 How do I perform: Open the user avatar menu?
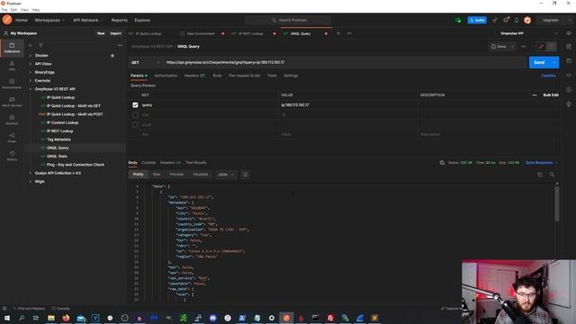pyautogui.click(x=527, y=20)
